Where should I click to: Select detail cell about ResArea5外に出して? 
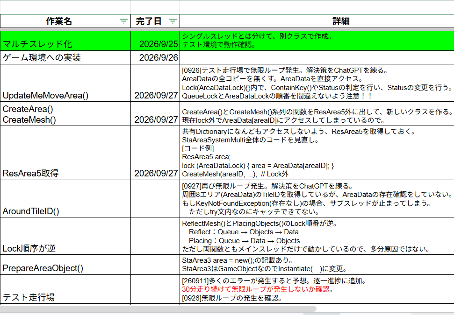(x=317, y=113)
